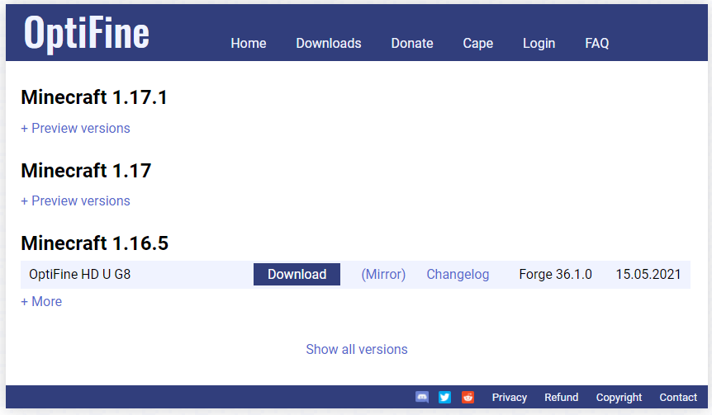This screenshot has height=415, width=712.
Task: Open the Mirror download link
Action: coord(383,275)
